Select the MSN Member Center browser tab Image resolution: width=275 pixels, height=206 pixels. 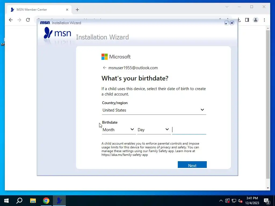tap(39, 10)
